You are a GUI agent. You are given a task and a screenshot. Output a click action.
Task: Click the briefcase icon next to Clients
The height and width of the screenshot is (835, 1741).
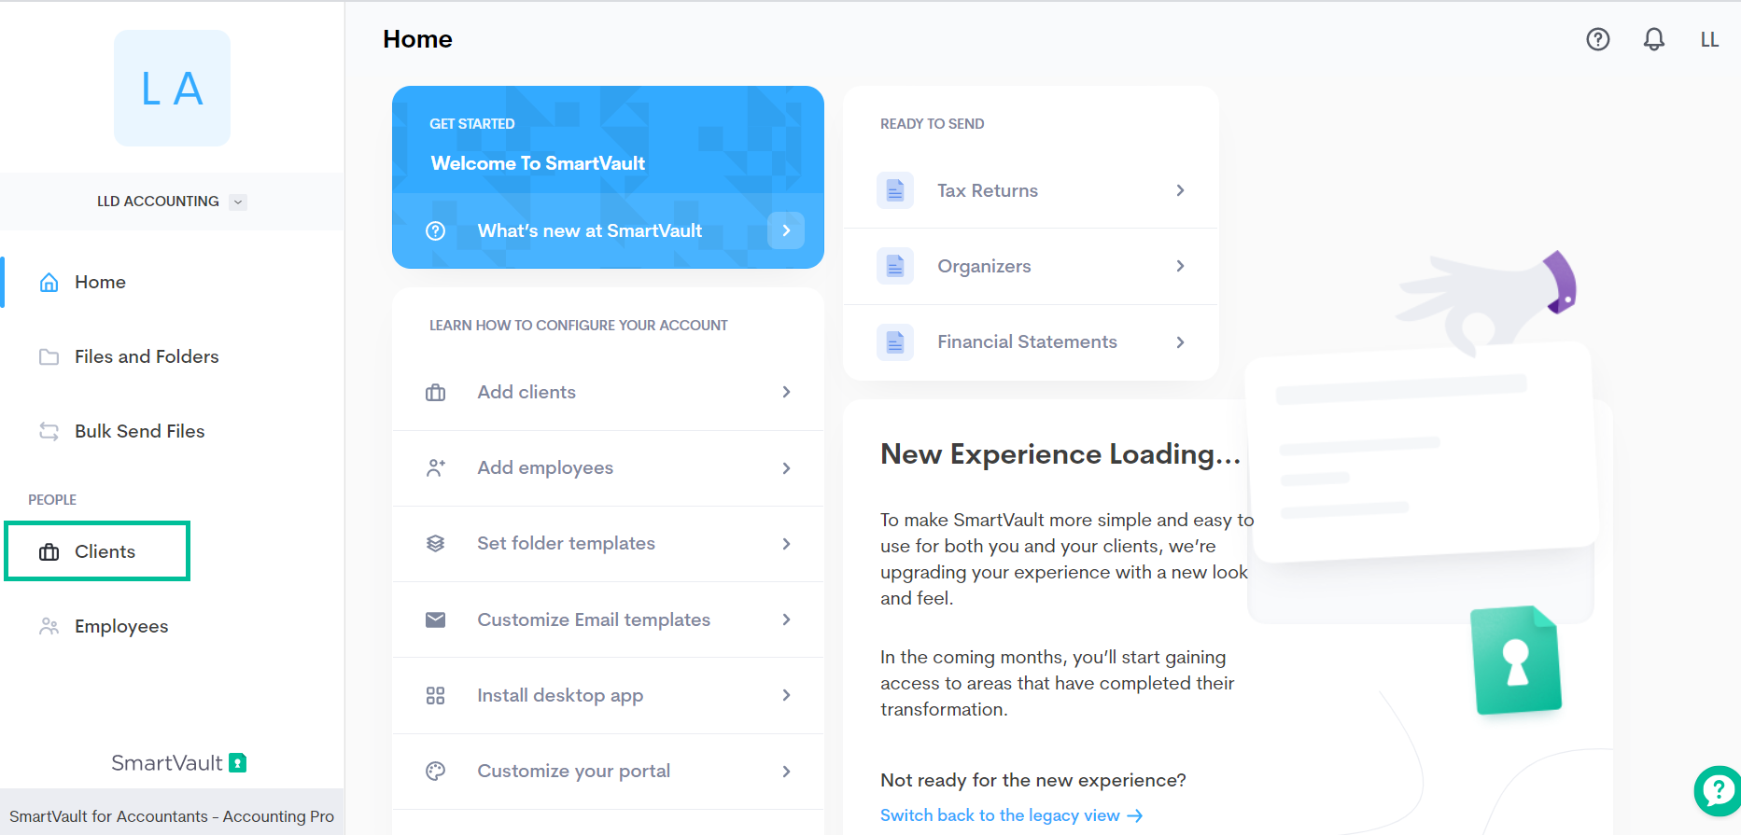coord(49,551)
